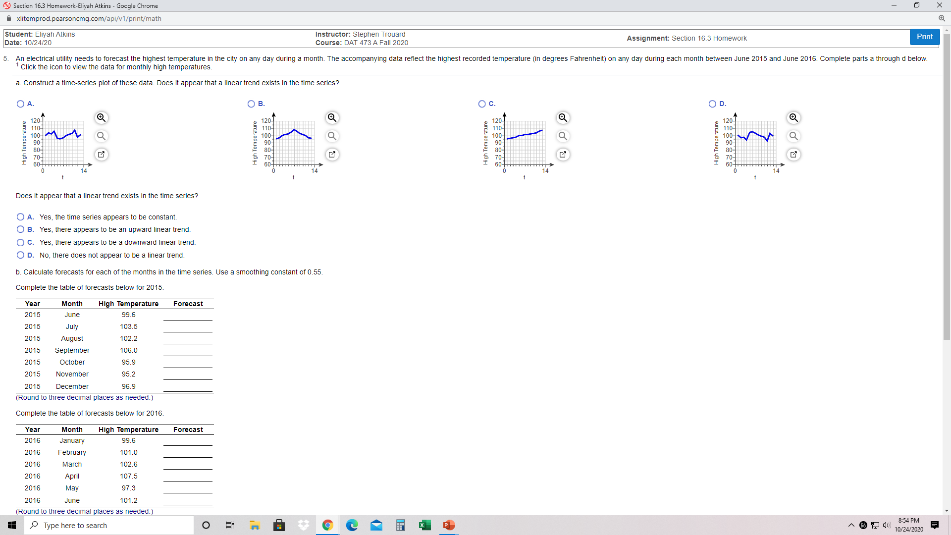951x535 pixels.
Task: Click the Print button
Action: tap(924, 37)
